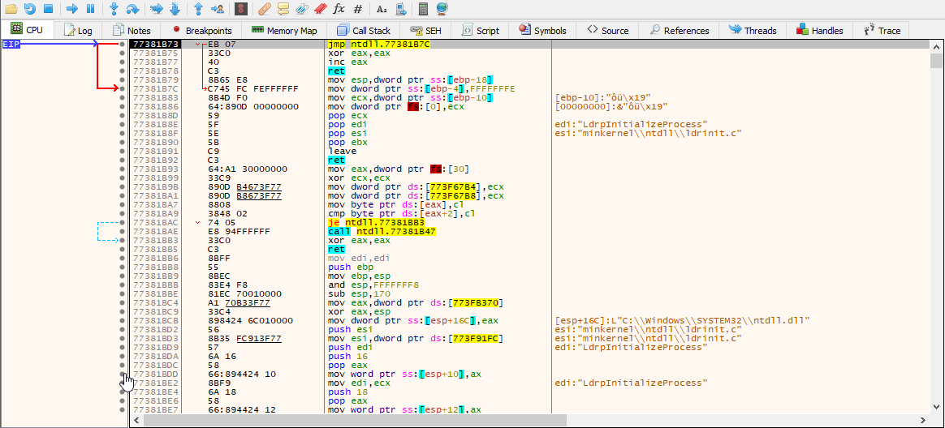
Task: Open the Script tab
Action: (x=481, y=30)
